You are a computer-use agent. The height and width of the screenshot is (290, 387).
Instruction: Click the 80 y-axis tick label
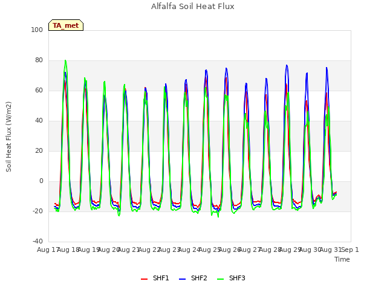tap(39, 60)
